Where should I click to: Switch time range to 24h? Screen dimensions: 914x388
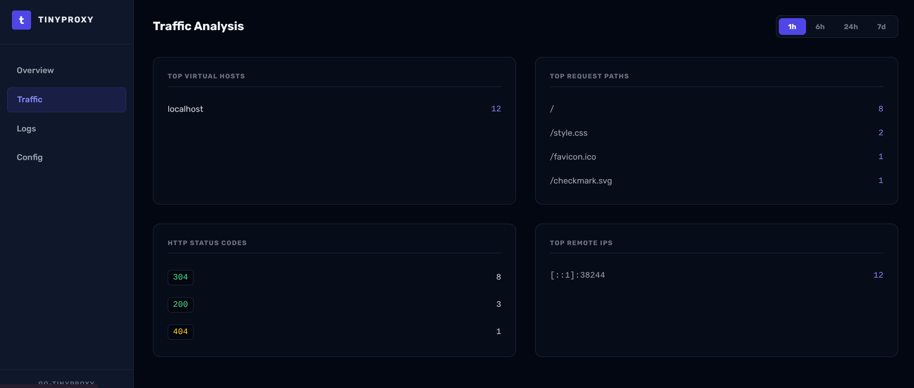click(850, 27)
